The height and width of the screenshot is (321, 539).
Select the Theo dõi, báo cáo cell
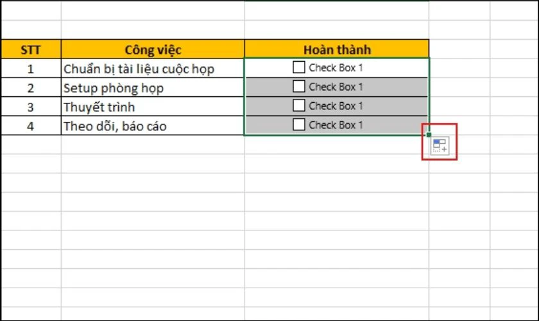point(153,126)
